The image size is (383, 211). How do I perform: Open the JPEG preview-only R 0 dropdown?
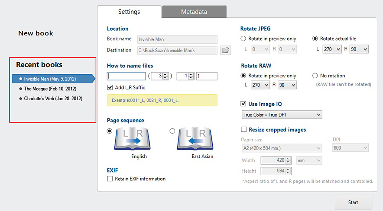click(287, 49)
